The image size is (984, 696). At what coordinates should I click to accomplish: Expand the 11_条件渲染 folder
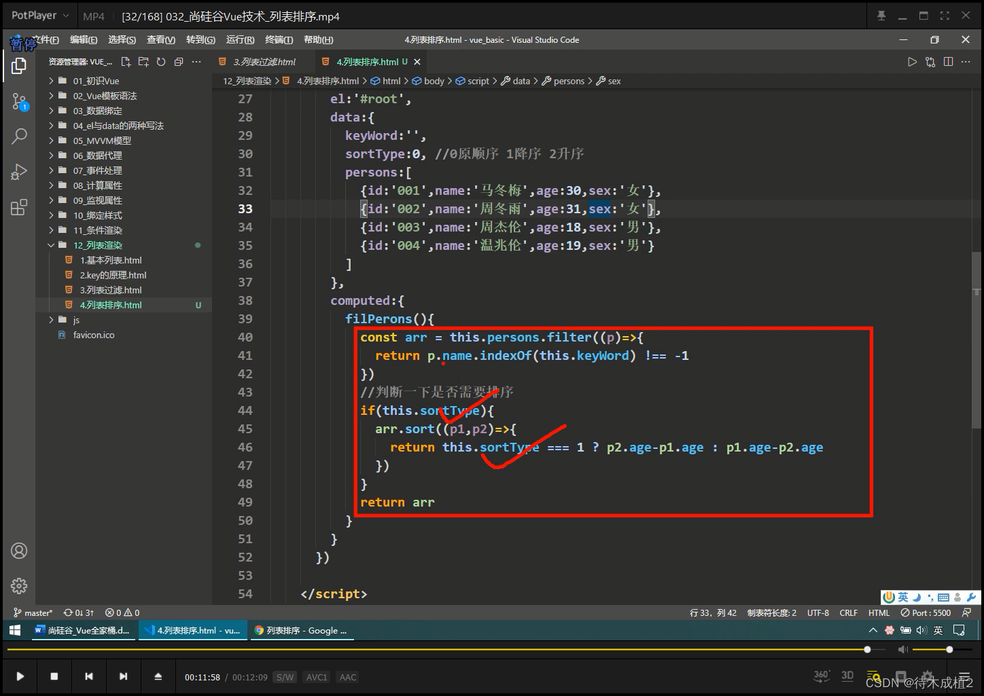124,230
